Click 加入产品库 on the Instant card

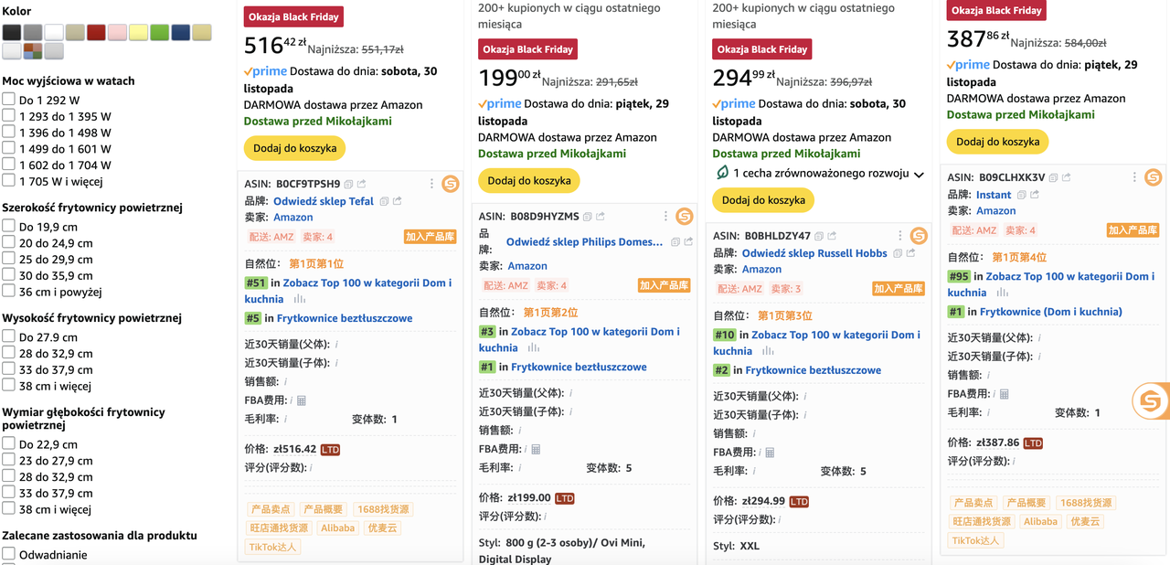coord(1133,230)
